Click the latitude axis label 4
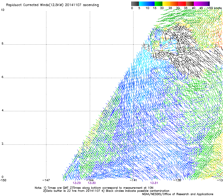223x196 pixels. pyautogui.click(x=2, y=110)
